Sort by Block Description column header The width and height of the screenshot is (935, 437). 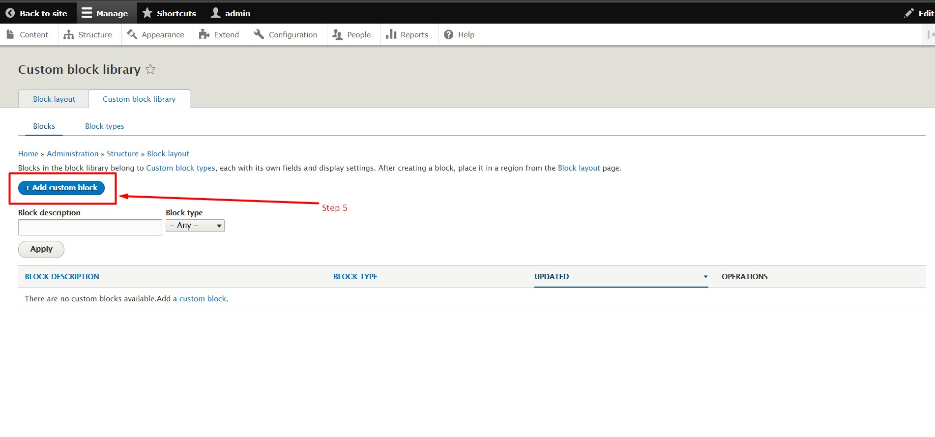click(62, 277)
